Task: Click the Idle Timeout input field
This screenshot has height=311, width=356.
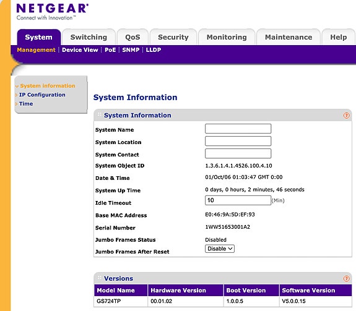Action: click(238, 200)
